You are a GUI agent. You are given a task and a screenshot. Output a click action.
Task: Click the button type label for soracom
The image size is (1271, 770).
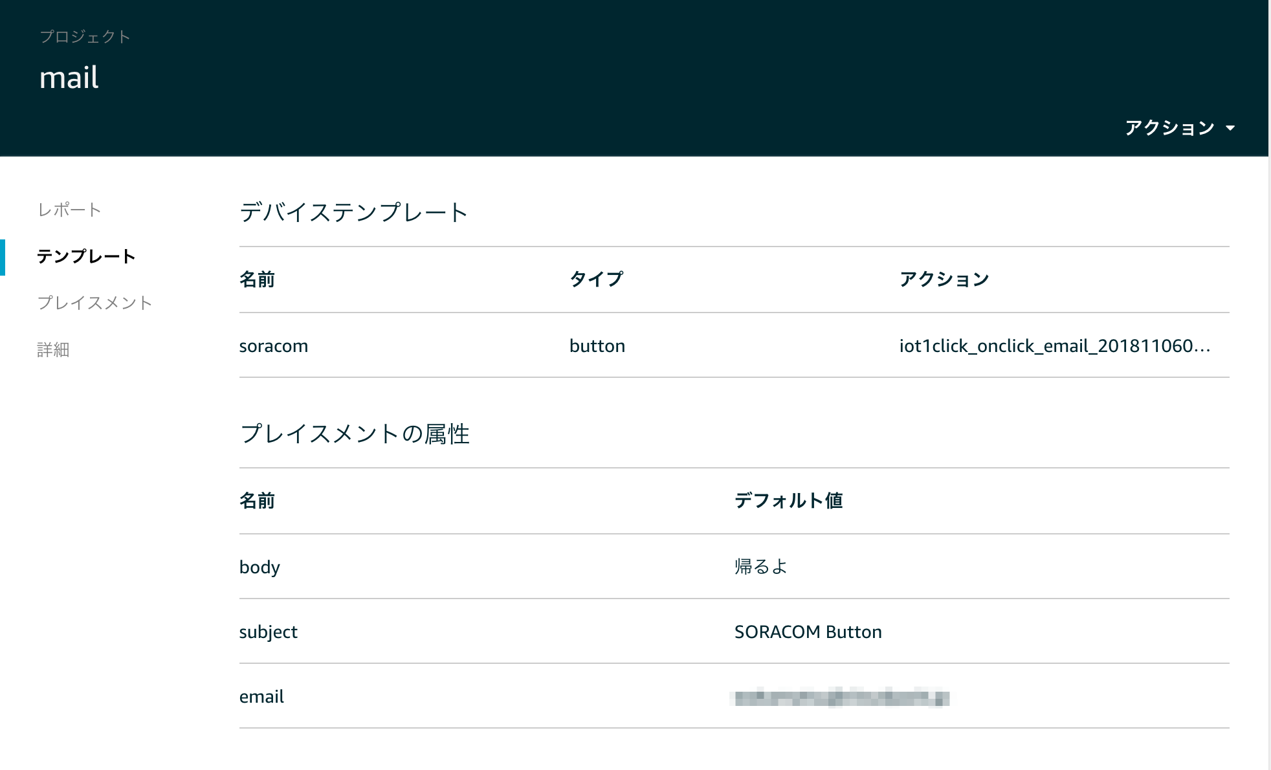tap(597, 346)
